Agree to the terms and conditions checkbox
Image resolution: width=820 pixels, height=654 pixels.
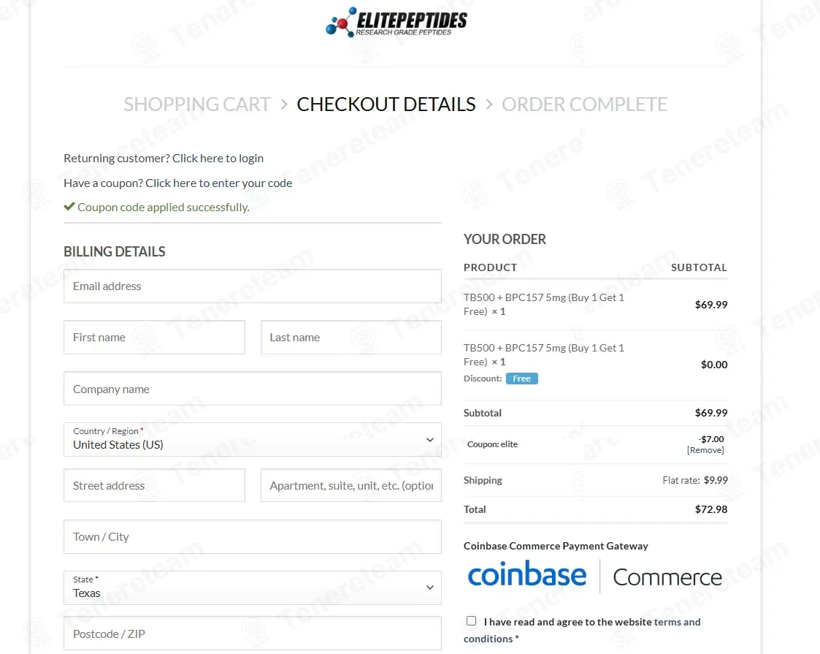472,621
